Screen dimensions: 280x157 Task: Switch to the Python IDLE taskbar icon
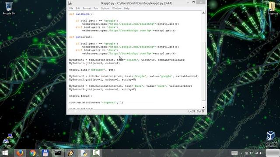click(x=84, y=153)
